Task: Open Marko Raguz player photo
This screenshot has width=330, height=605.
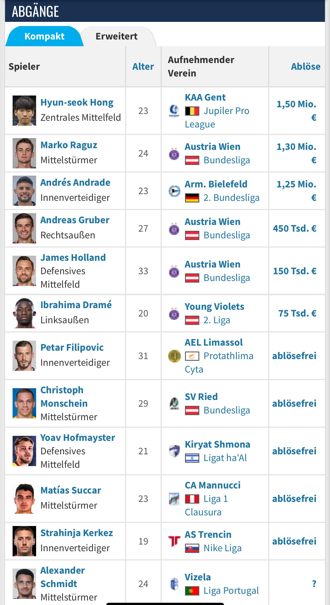Action: pyautogui.click(x=24, y=153)
